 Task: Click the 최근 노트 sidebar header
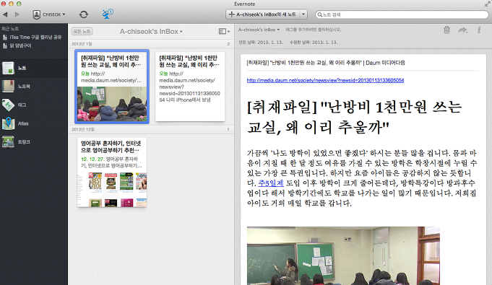pyautogui.click(x=10, y=29)
